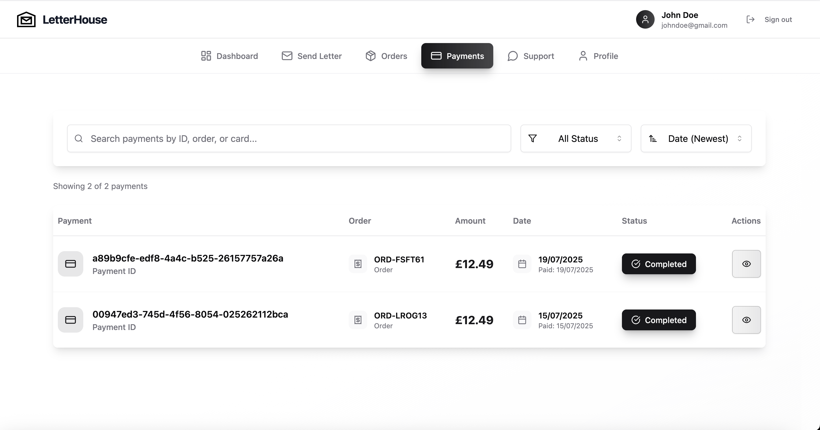Click payment ID 00947ed3-745d-4f56-8054-025262112bca

(190, 314)
